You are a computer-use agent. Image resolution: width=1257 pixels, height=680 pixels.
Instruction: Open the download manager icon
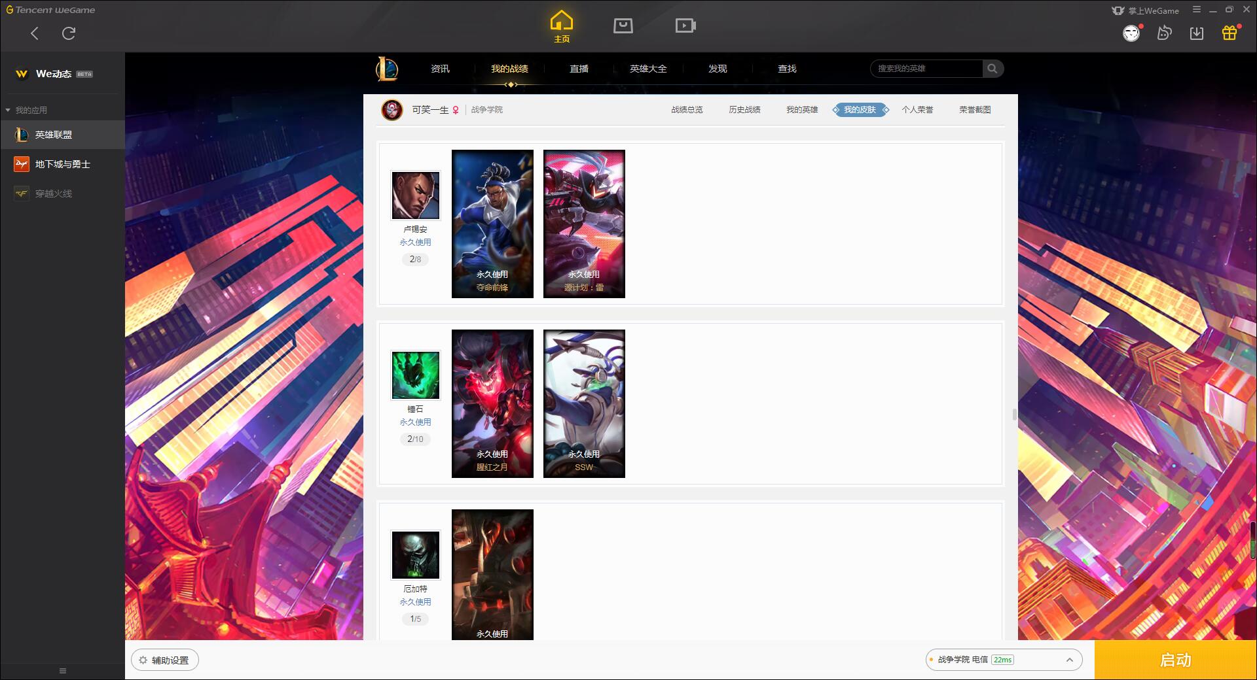click(x=1197, y=33)
